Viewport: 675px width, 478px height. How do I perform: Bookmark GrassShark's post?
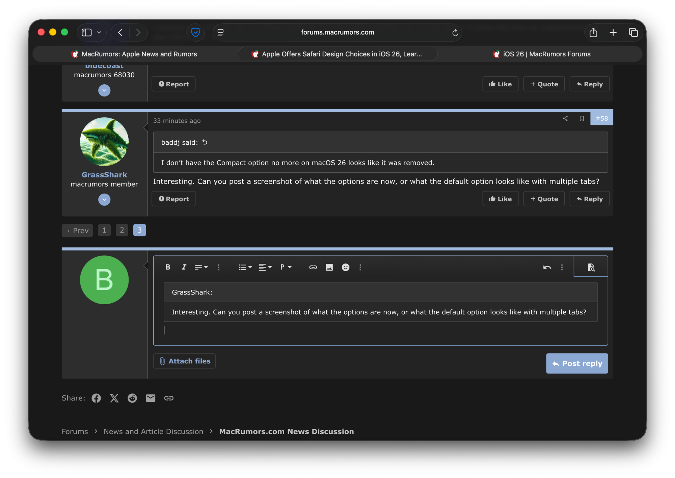pos(582,118)
